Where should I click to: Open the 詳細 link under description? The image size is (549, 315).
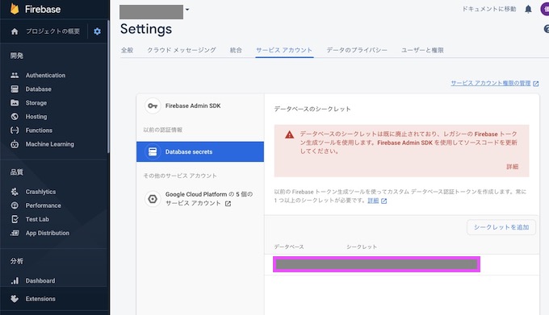point(373,201)
